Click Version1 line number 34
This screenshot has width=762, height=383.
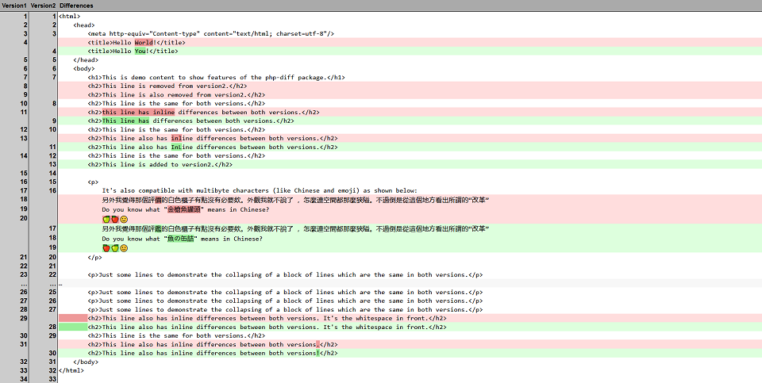coord(24,379)
